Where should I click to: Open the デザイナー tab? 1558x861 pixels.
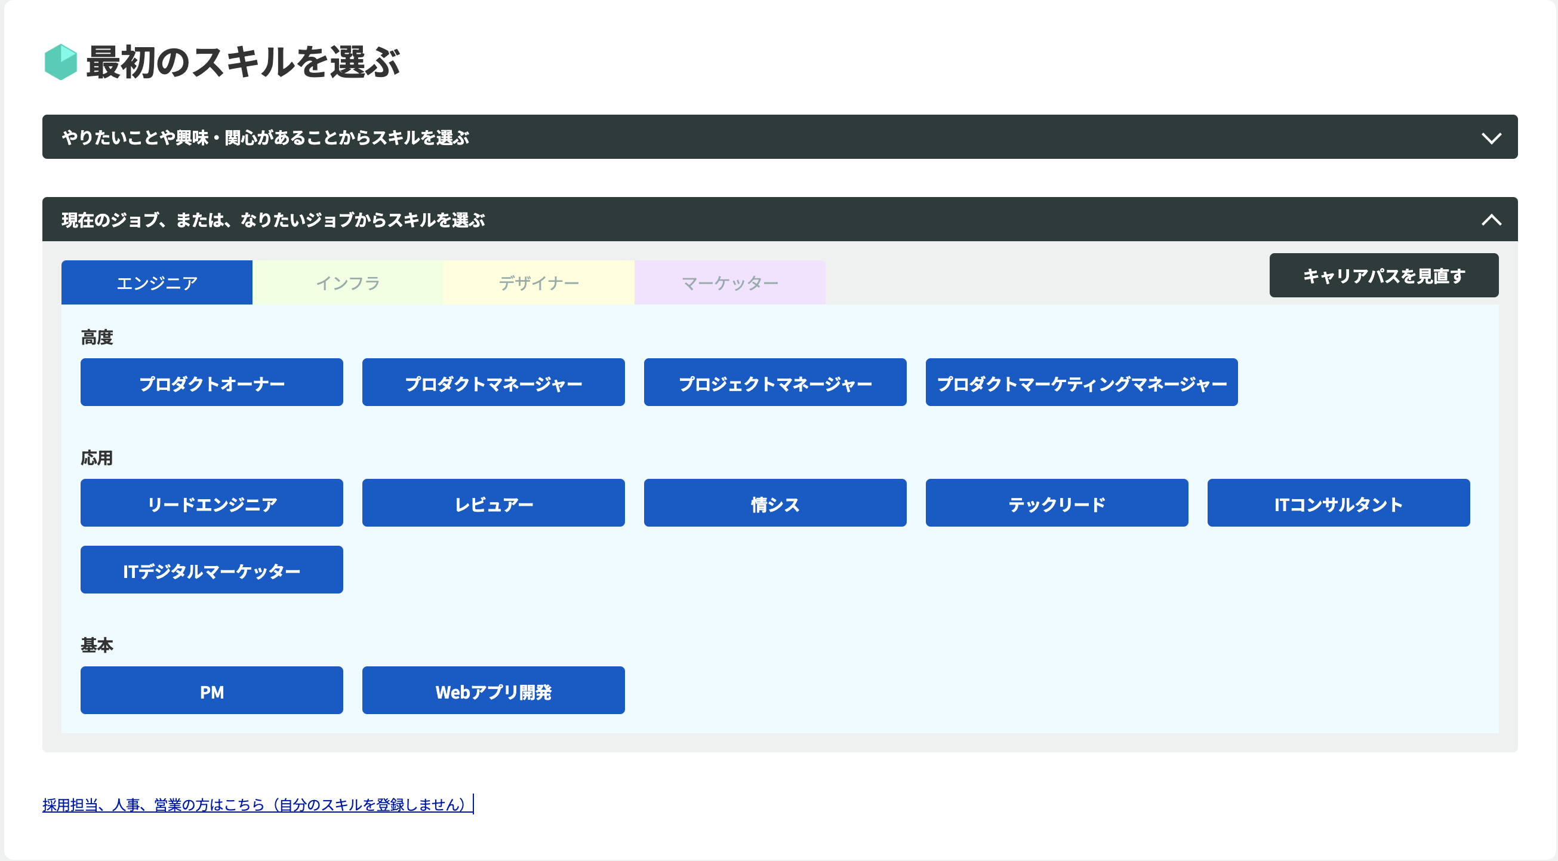tap(538, 282)
